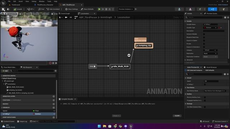Open the Output Log
The height and width of the screenshot is (129, 230).
click(x=22, y=121)
